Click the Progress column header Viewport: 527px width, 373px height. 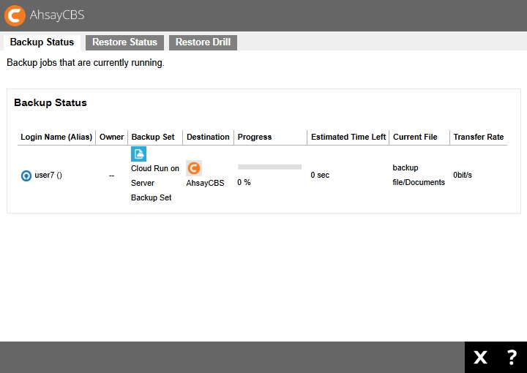[x=255, y=137]
